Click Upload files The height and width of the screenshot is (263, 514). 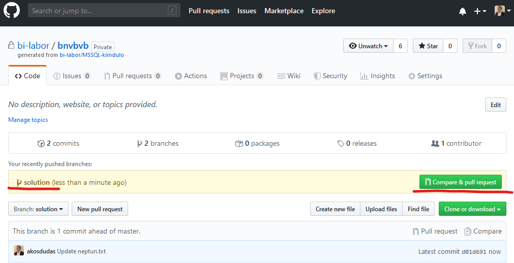tap(381, 209)
